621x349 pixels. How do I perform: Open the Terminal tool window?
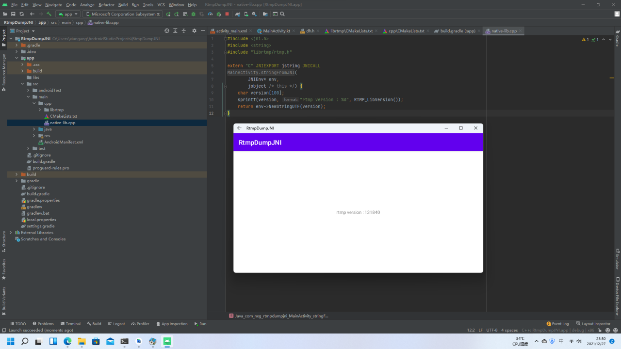coord(70,324)
